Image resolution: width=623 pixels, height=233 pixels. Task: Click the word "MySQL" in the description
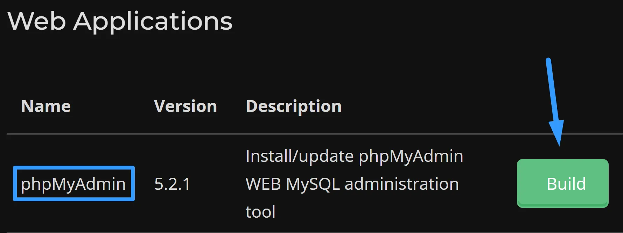click(x=313, y=184)
